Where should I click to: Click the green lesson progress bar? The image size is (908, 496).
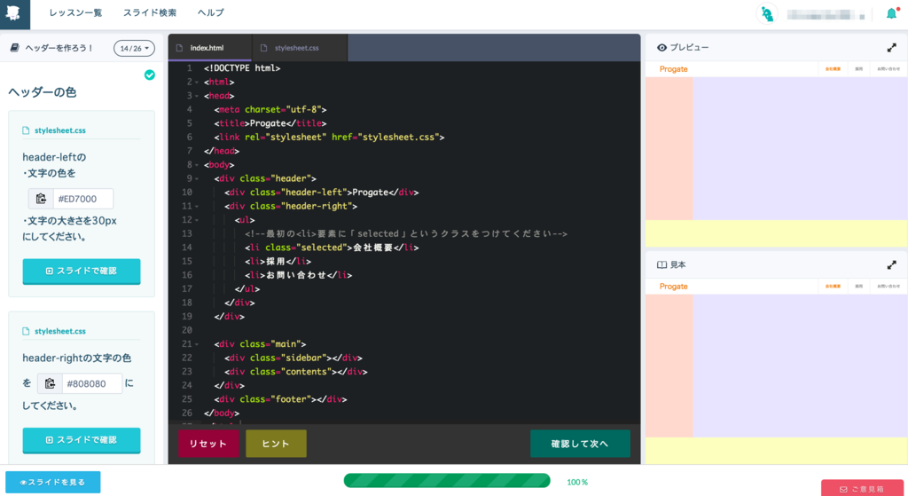(447, 480)
